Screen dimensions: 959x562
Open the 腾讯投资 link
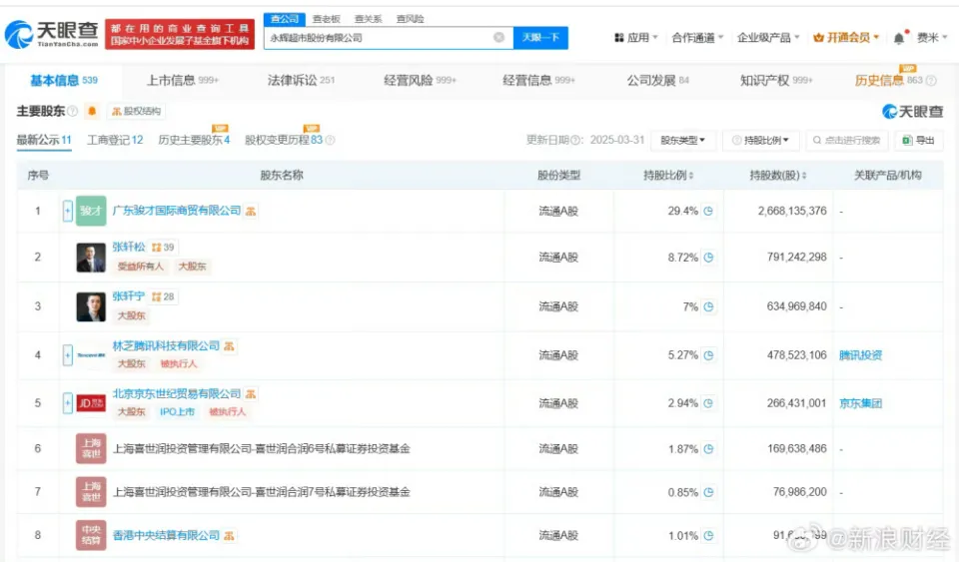tap(860, 355)
